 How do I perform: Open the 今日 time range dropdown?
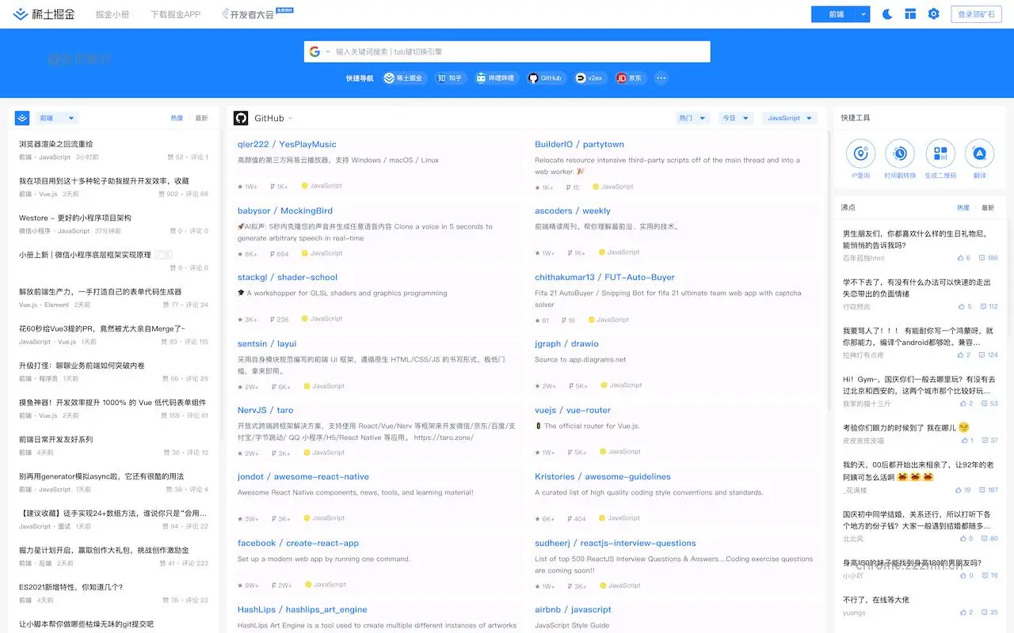click(x=734, y=118)
